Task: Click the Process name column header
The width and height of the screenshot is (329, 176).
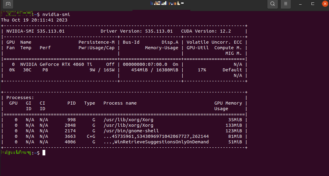Action: (x=120, y=103)
